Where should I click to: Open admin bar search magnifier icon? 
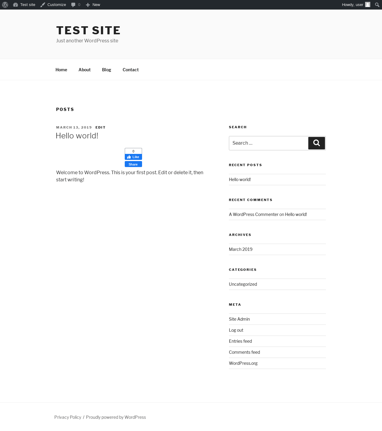pos(377,5)
